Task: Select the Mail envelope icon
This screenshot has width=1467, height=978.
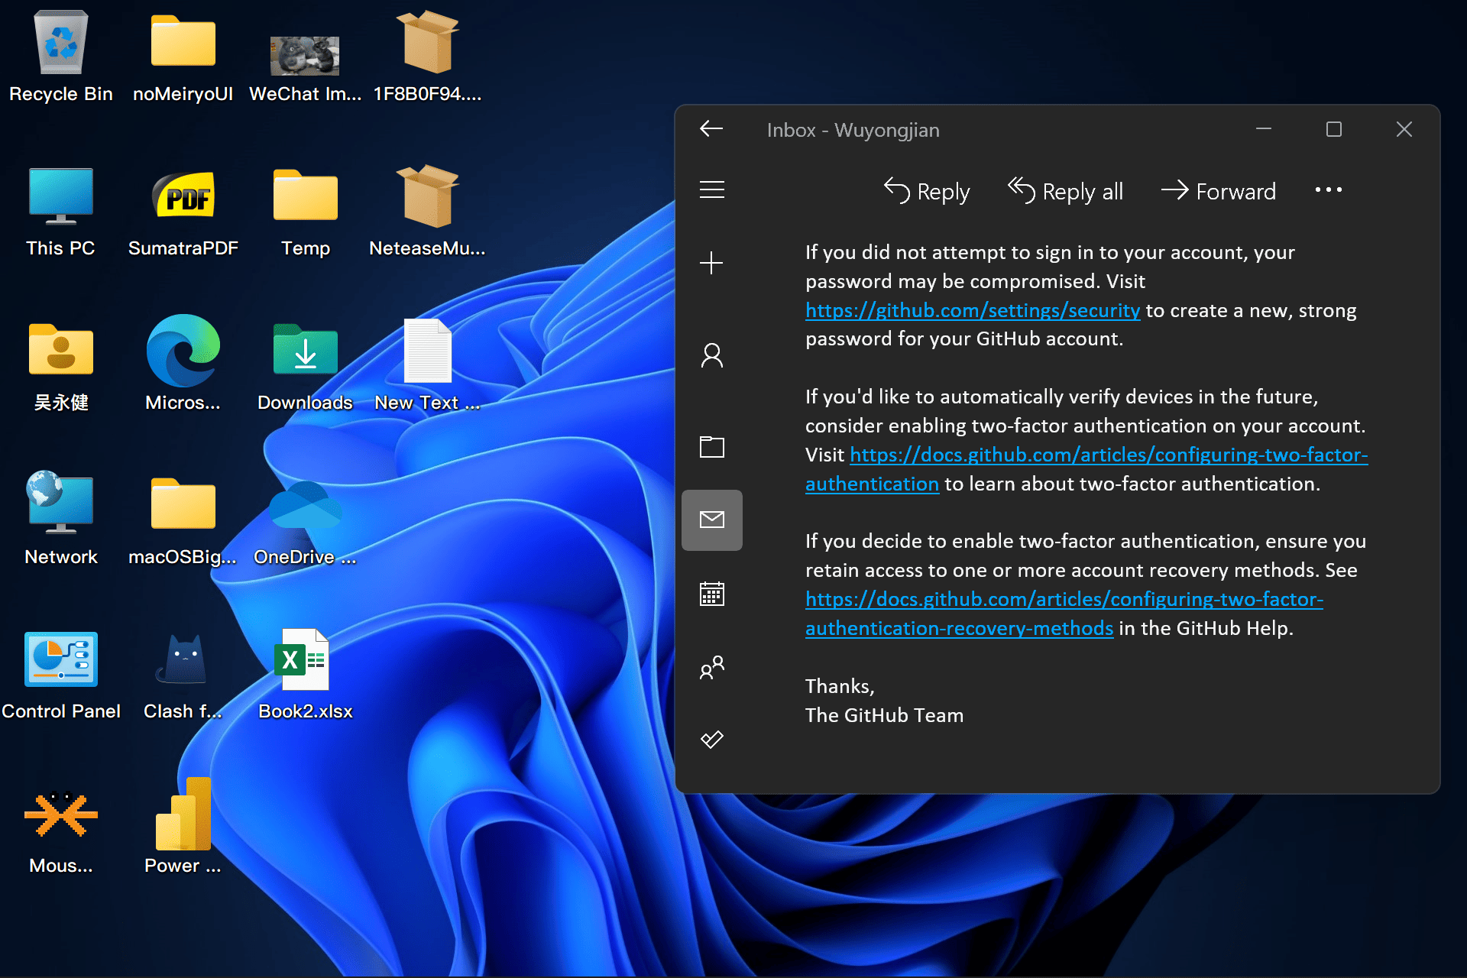Action: pyautogui.click(x=711, y=520)
